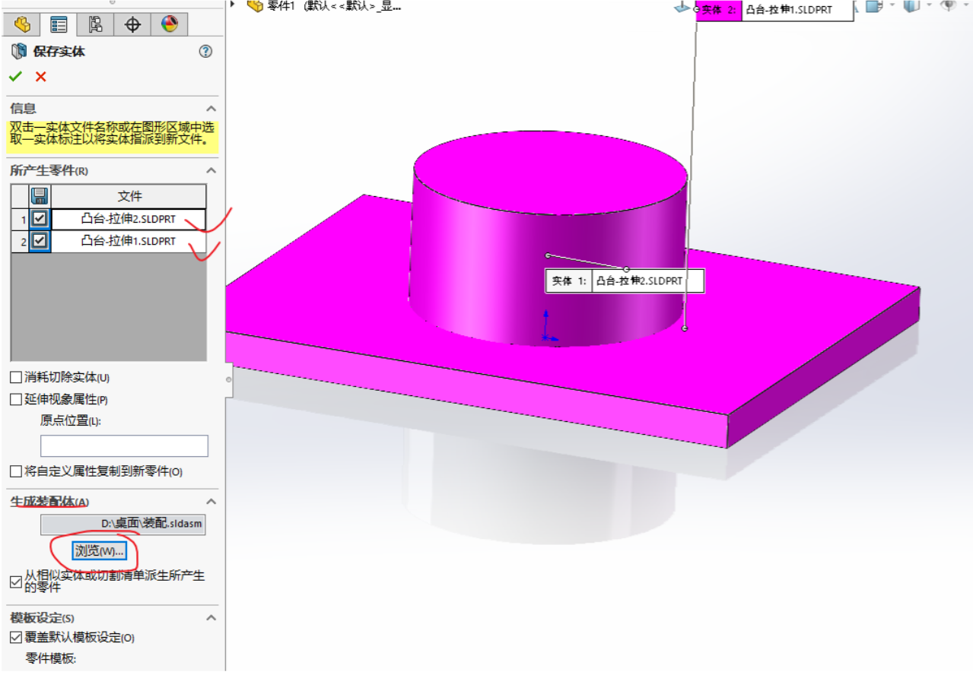Enable 将自定义属性复制到新零件 checkbox
973x675 pixels.
tap(15, 471)
